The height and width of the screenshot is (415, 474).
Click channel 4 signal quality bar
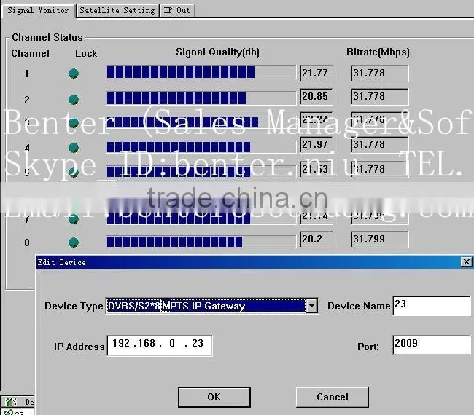(x=201, y=146)
